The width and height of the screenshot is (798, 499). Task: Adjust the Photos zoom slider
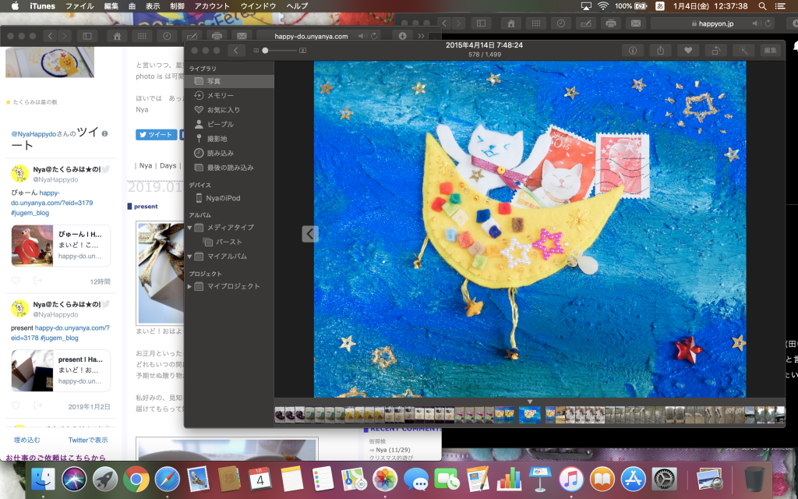click(280, 51)
